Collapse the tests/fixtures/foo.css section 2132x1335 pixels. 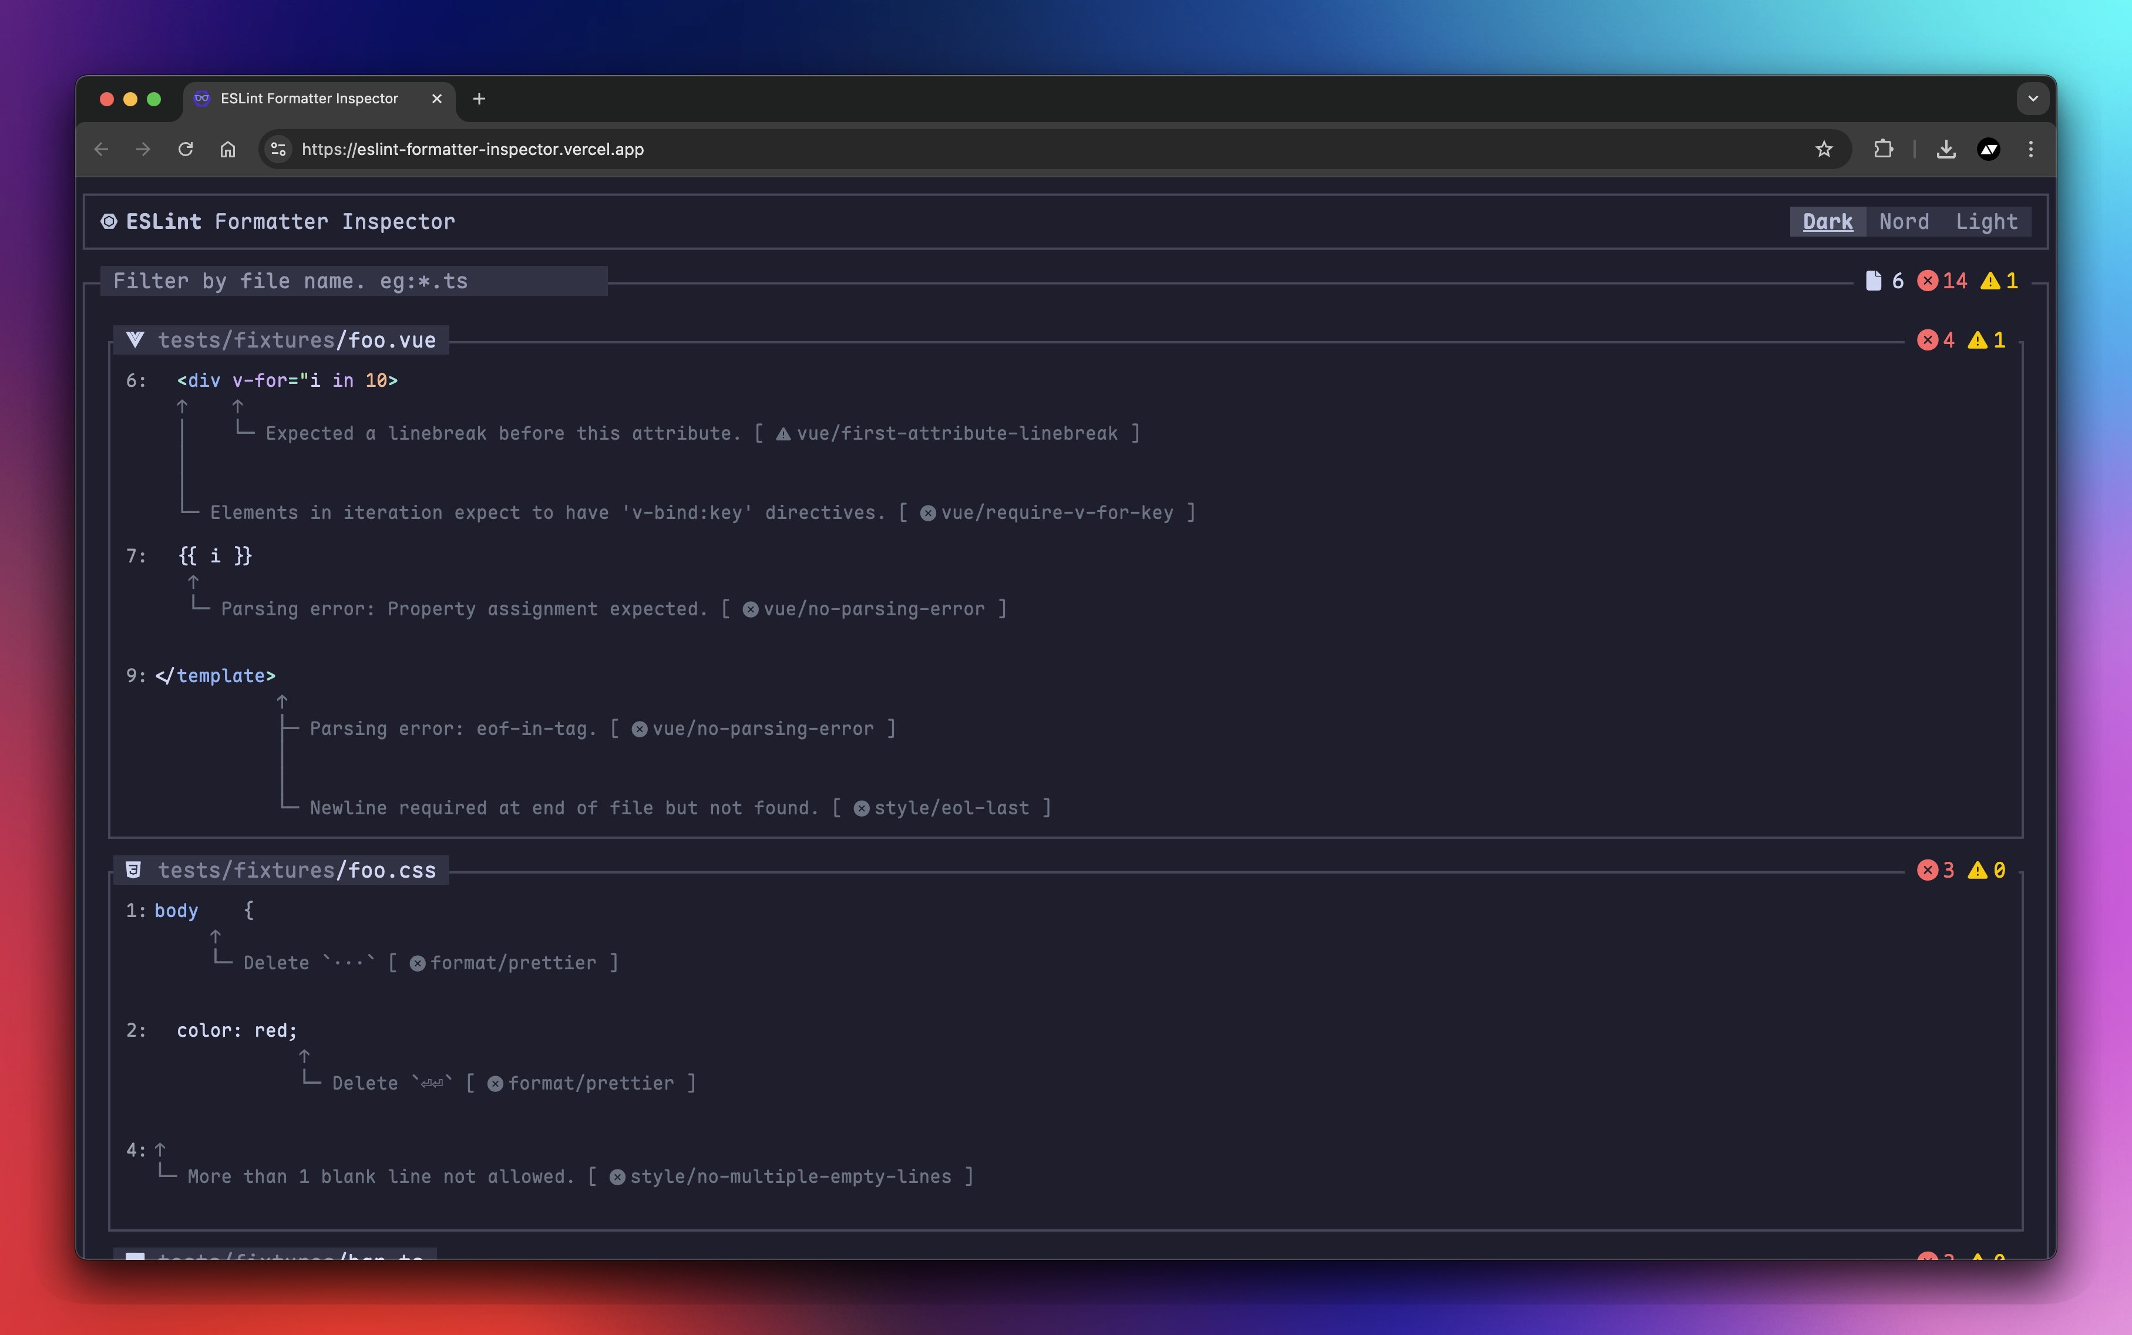tap(296, 869)
